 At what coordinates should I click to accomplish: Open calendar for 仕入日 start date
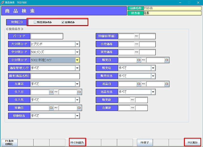(x=51, y=92)
